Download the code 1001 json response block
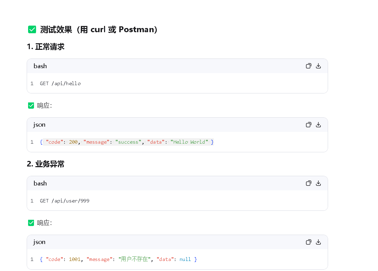 point(318,242)
